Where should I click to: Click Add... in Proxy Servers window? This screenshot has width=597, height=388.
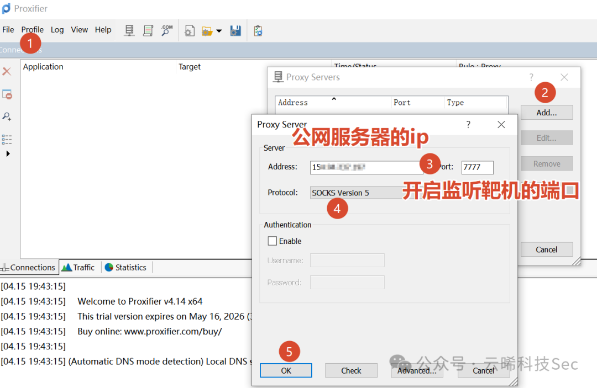coord(547,113)
